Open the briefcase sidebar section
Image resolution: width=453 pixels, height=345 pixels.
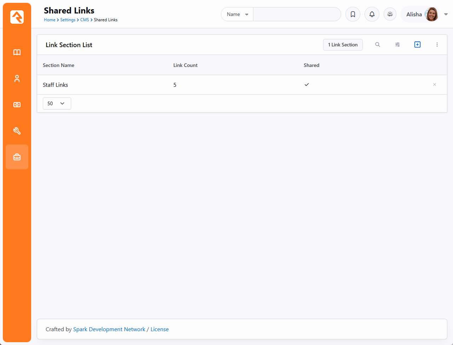coord(17,157)
